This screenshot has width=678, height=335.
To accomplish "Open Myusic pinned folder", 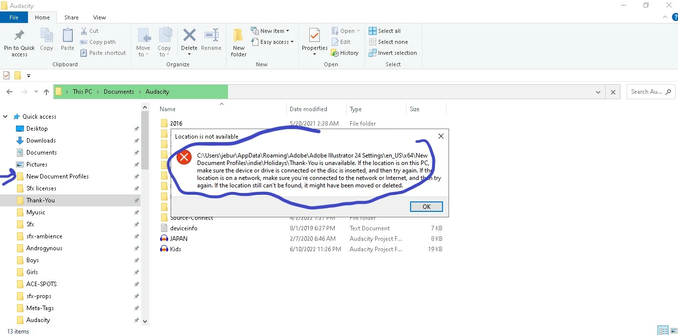I will (x=36, y=212).
